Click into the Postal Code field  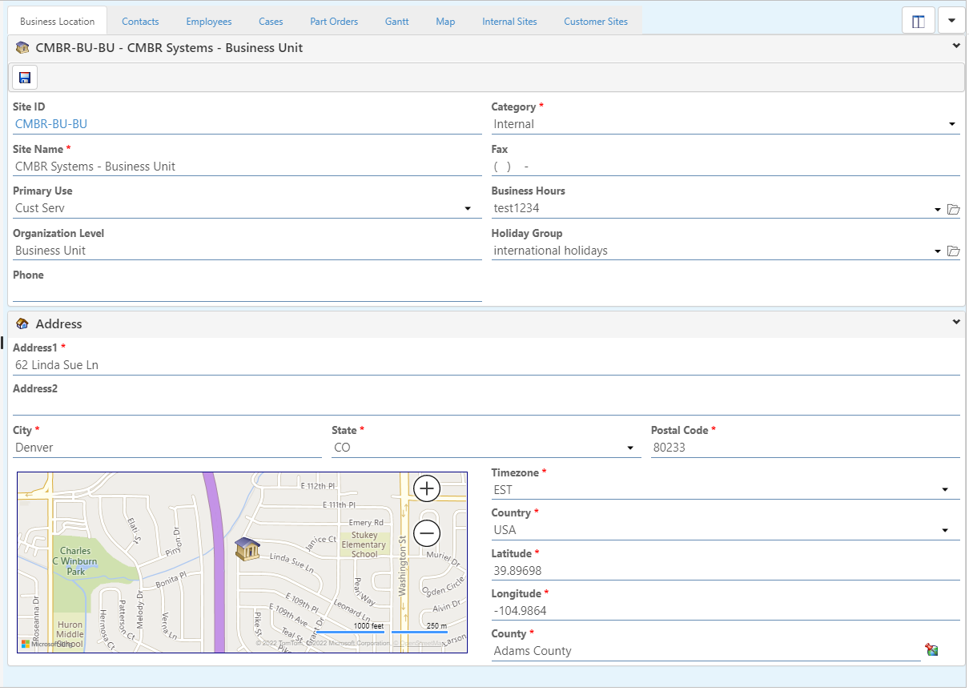coord(804,448)
